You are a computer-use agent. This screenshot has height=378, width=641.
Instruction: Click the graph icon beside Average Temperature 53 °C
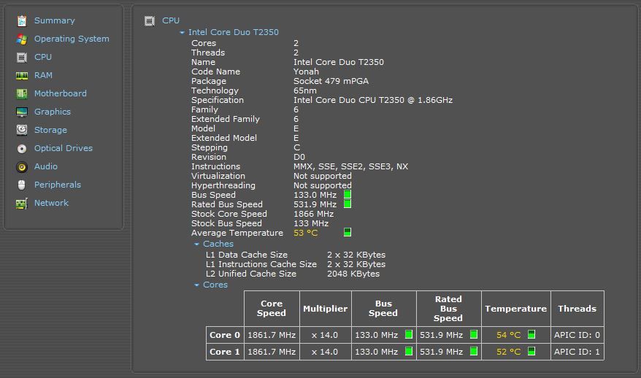point(348,232)
